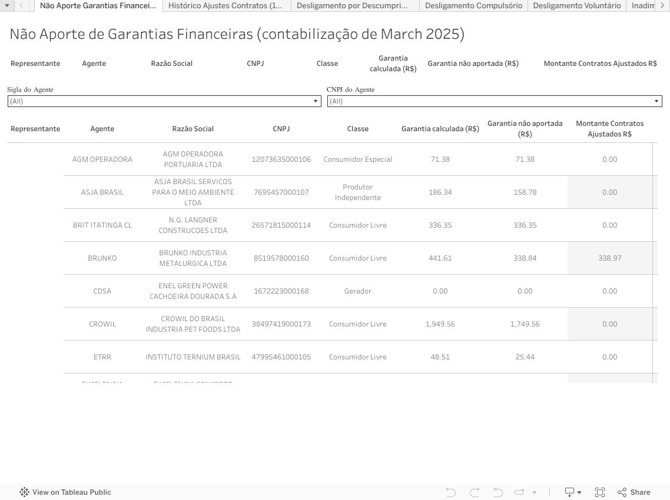
Task: Click the 441.61 garantia calculada value
Action: pyautogui.click(x=440, y=258)
